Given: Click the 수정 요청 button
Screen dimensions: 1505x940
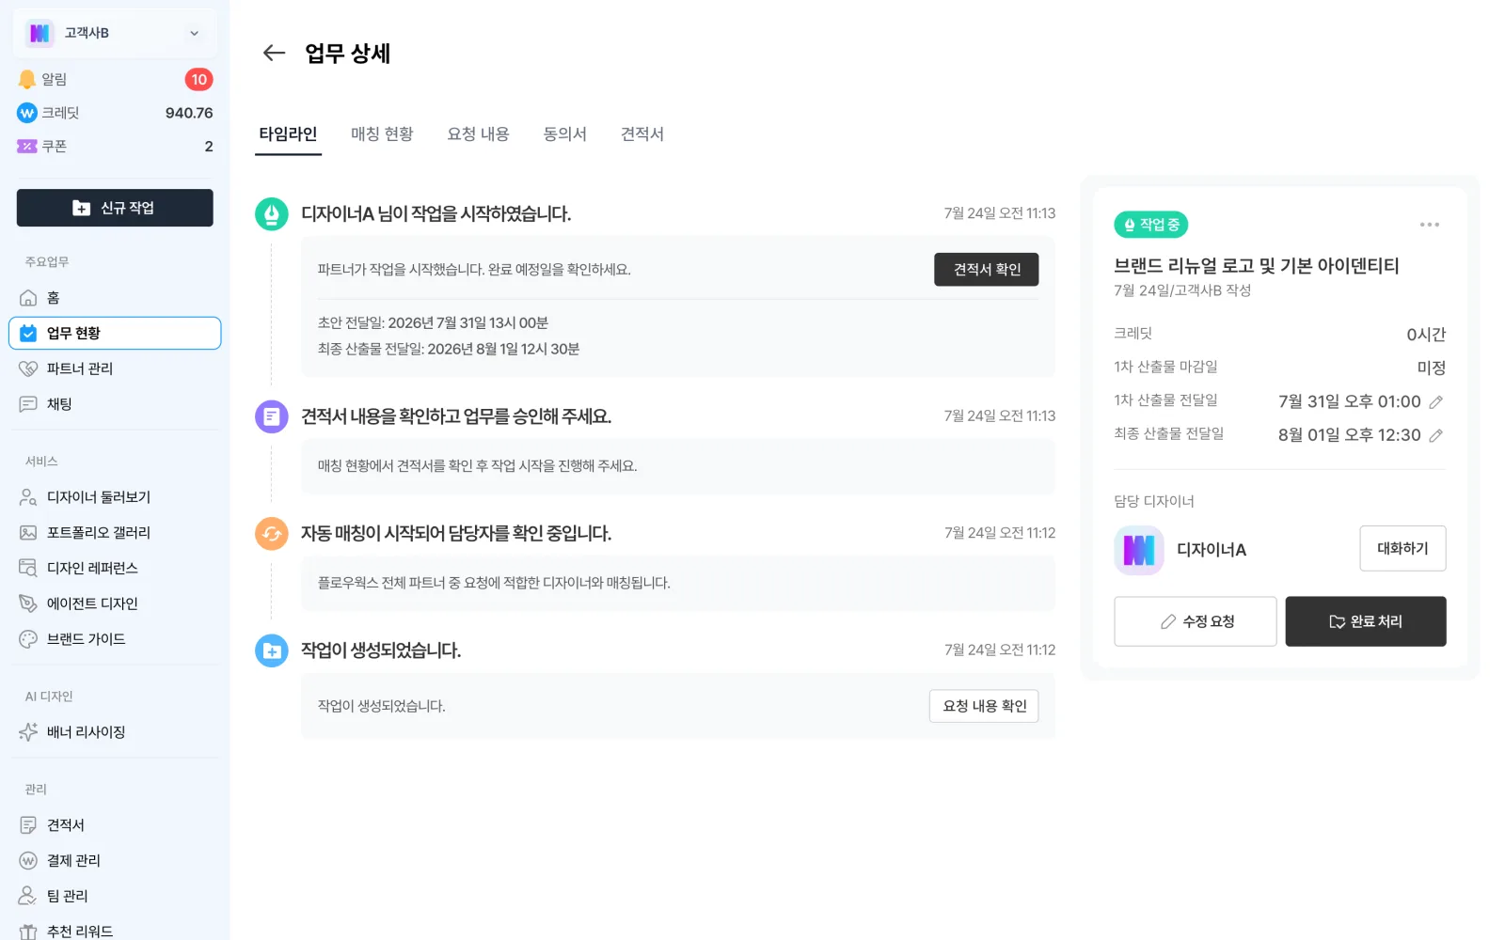Looking at the screenshot, I should coord(1196,621).
